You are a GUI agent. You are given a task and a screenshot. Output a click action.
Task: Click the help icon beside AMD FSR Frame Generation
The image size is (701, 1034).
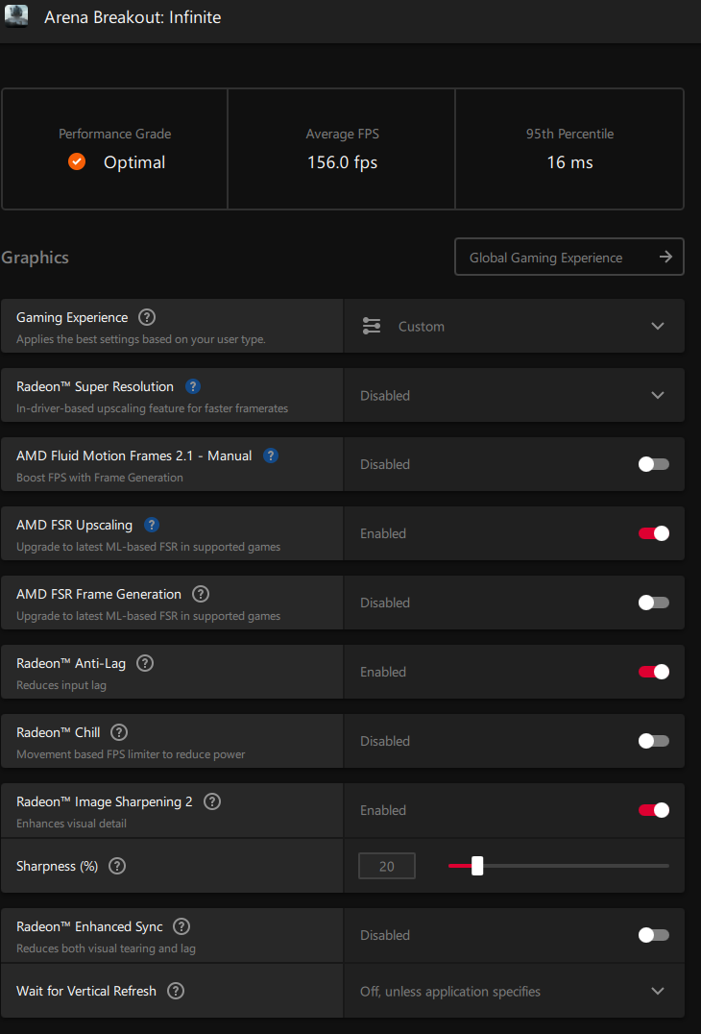click(201, 594)
